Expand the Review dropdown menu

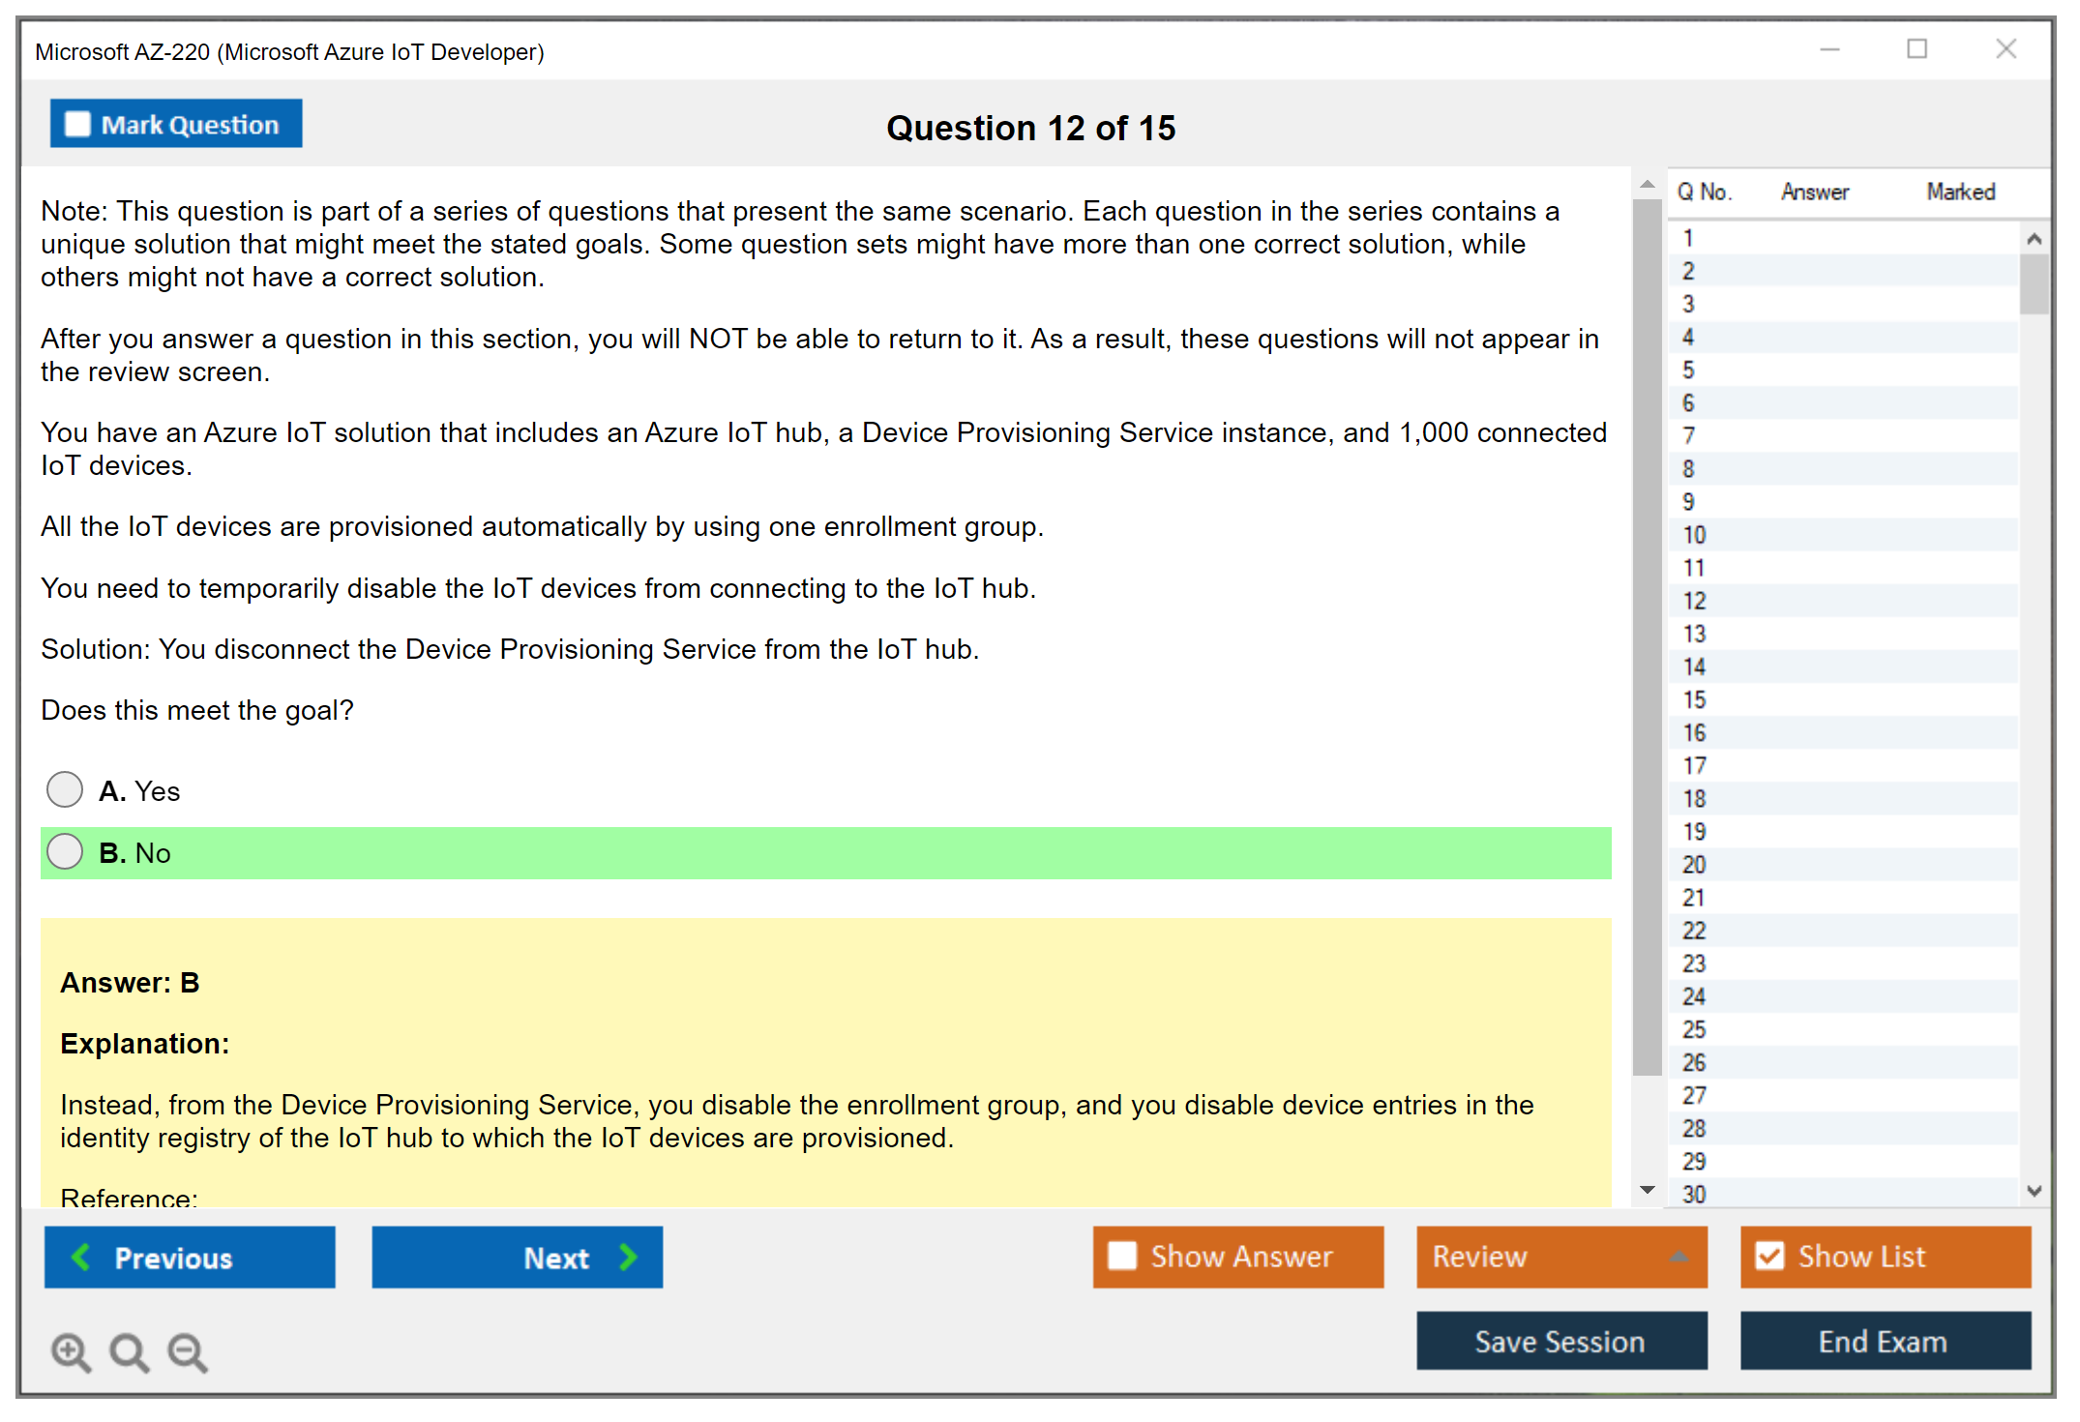click(1679, 1256)
